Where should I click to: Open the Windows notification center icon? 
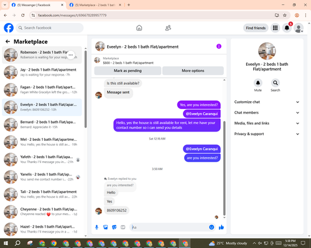303,243
